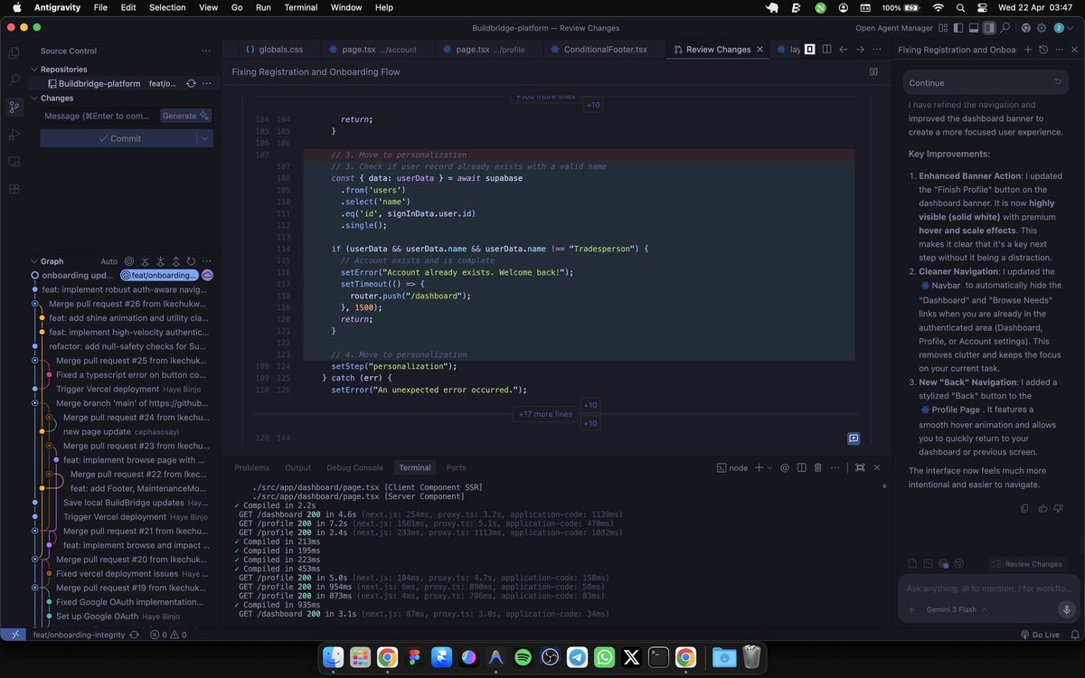Image resolution: width=1085 pixels, height=678 pixels.
Task: Open the Gemini 3 Flash model selector
Action: tap(957, 609)
